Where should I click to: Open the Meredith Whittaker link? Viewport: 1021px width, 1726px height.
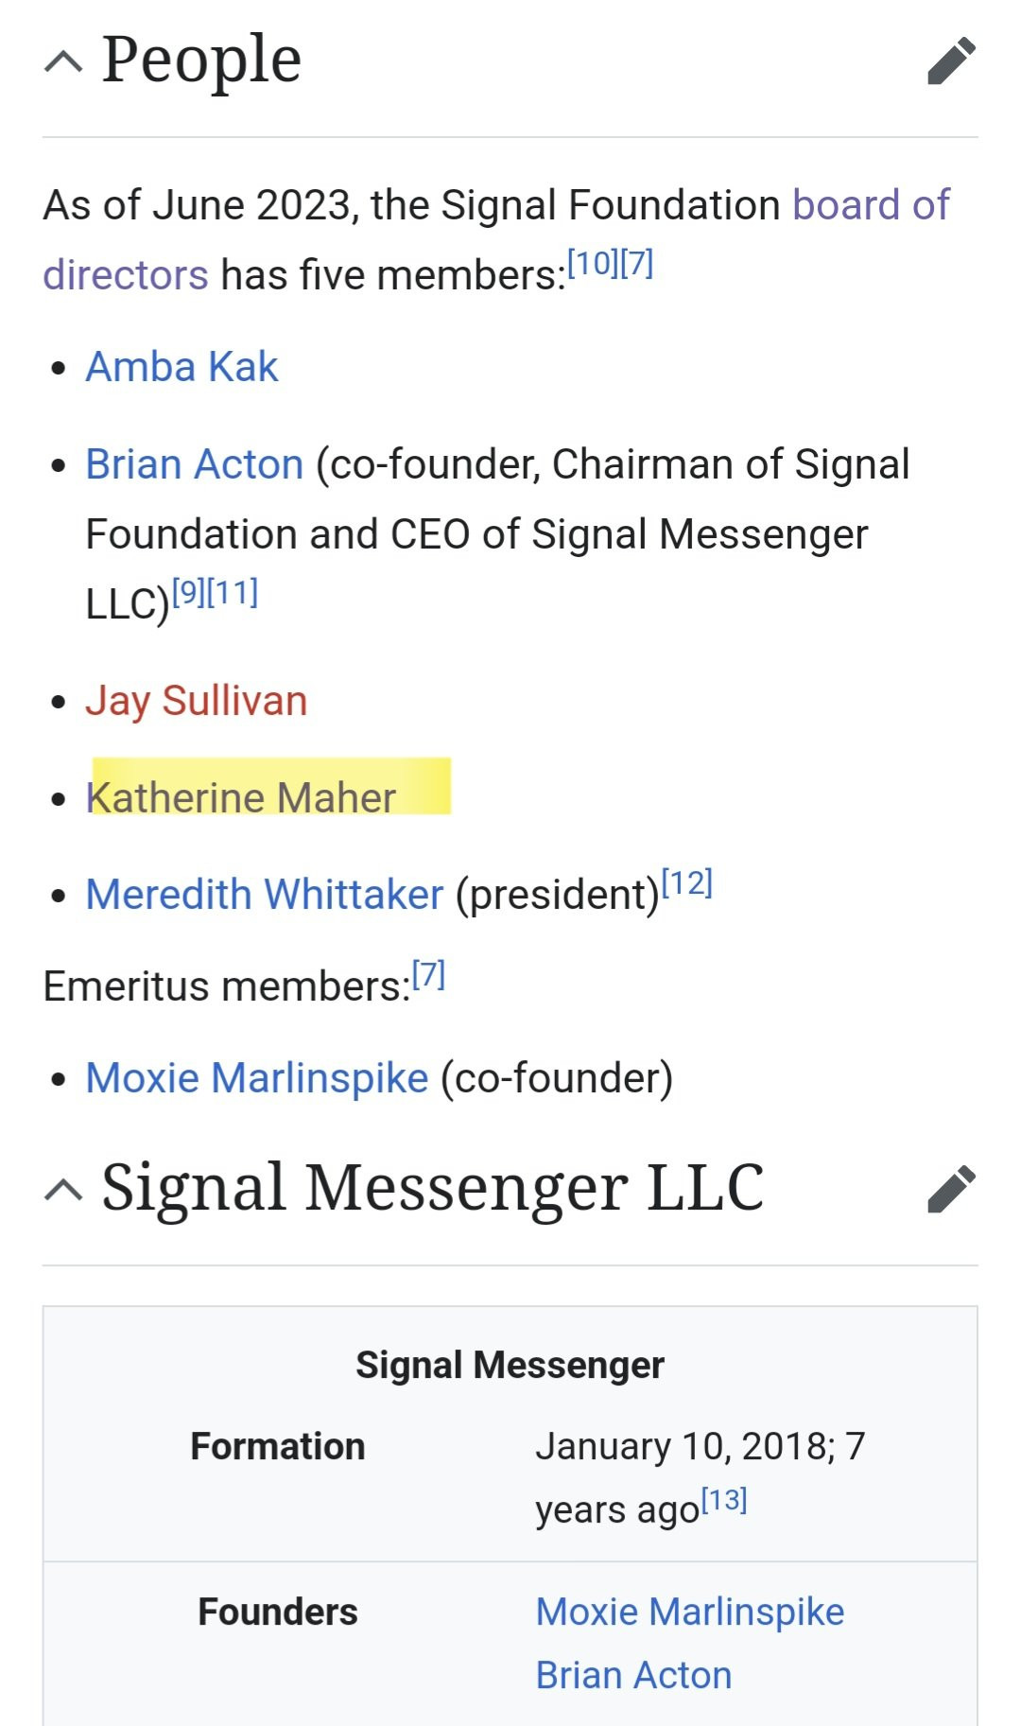point(264,894)
